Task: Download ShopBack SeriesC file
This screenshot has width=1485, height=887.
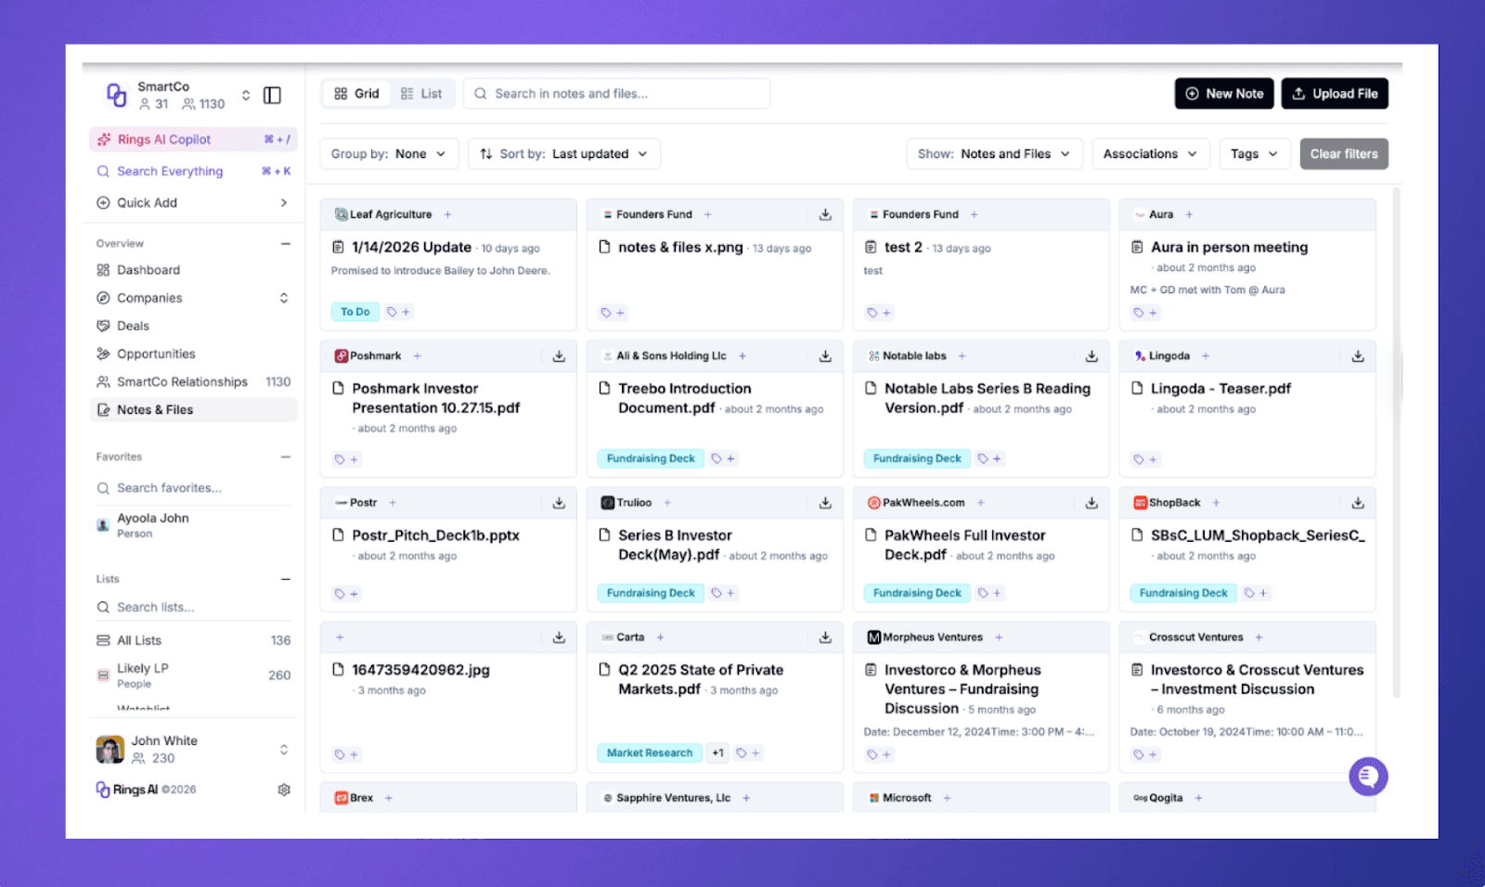Action: [x=1358, y=503]
